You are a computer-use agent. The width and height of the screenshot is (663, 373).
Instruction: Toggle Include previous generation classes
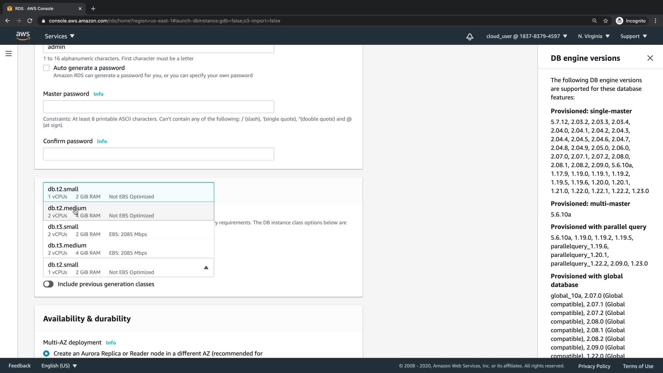(x=48, y=284)
